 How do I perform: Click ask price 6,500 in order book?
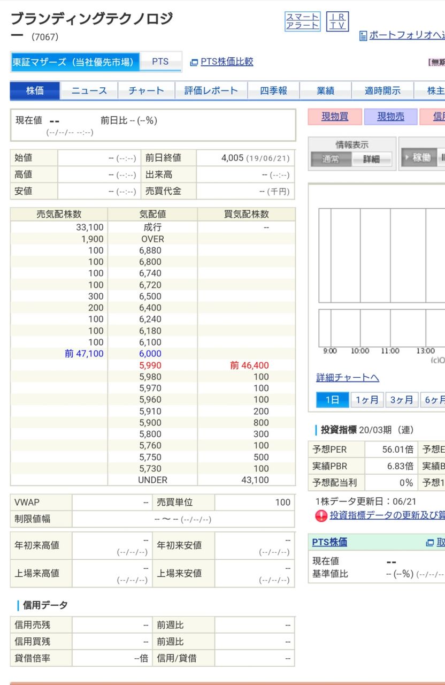tap(150, 296)
